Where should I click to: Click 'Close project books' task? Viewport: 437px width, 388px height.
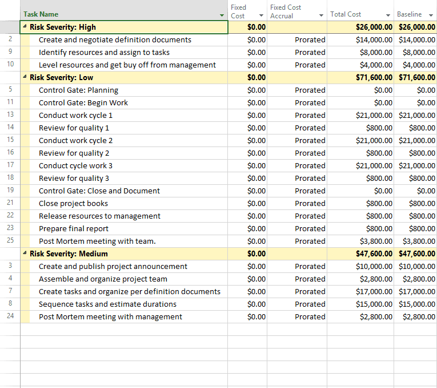[x=73, y=203]
